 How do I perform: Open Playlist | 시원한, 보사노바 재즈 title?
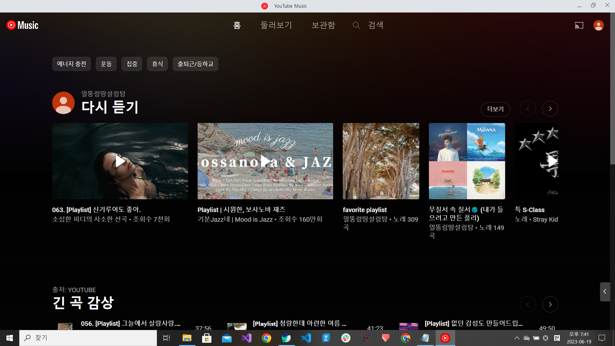click(x=242, y=210)
